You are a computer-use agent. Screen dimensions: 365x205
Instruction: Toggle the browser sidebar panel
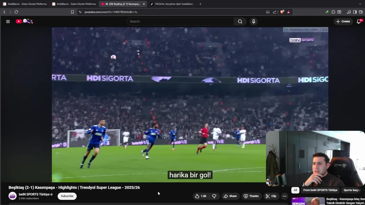point(355,12)
